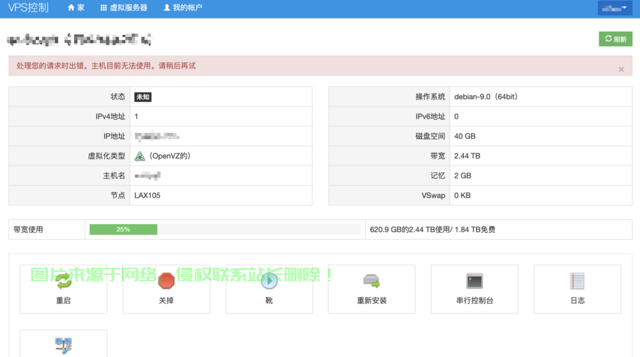Click the 2.44 TB bandwidth value
The image size is (640, 357).
click(x=467, y=156)
